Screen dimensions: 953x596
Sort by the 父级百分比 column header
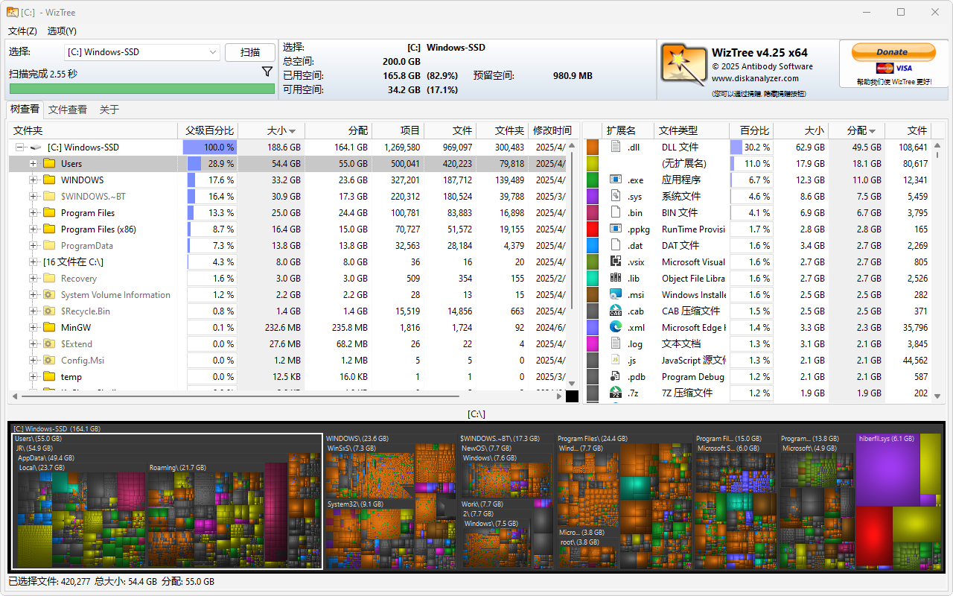[x=209, y=130]
